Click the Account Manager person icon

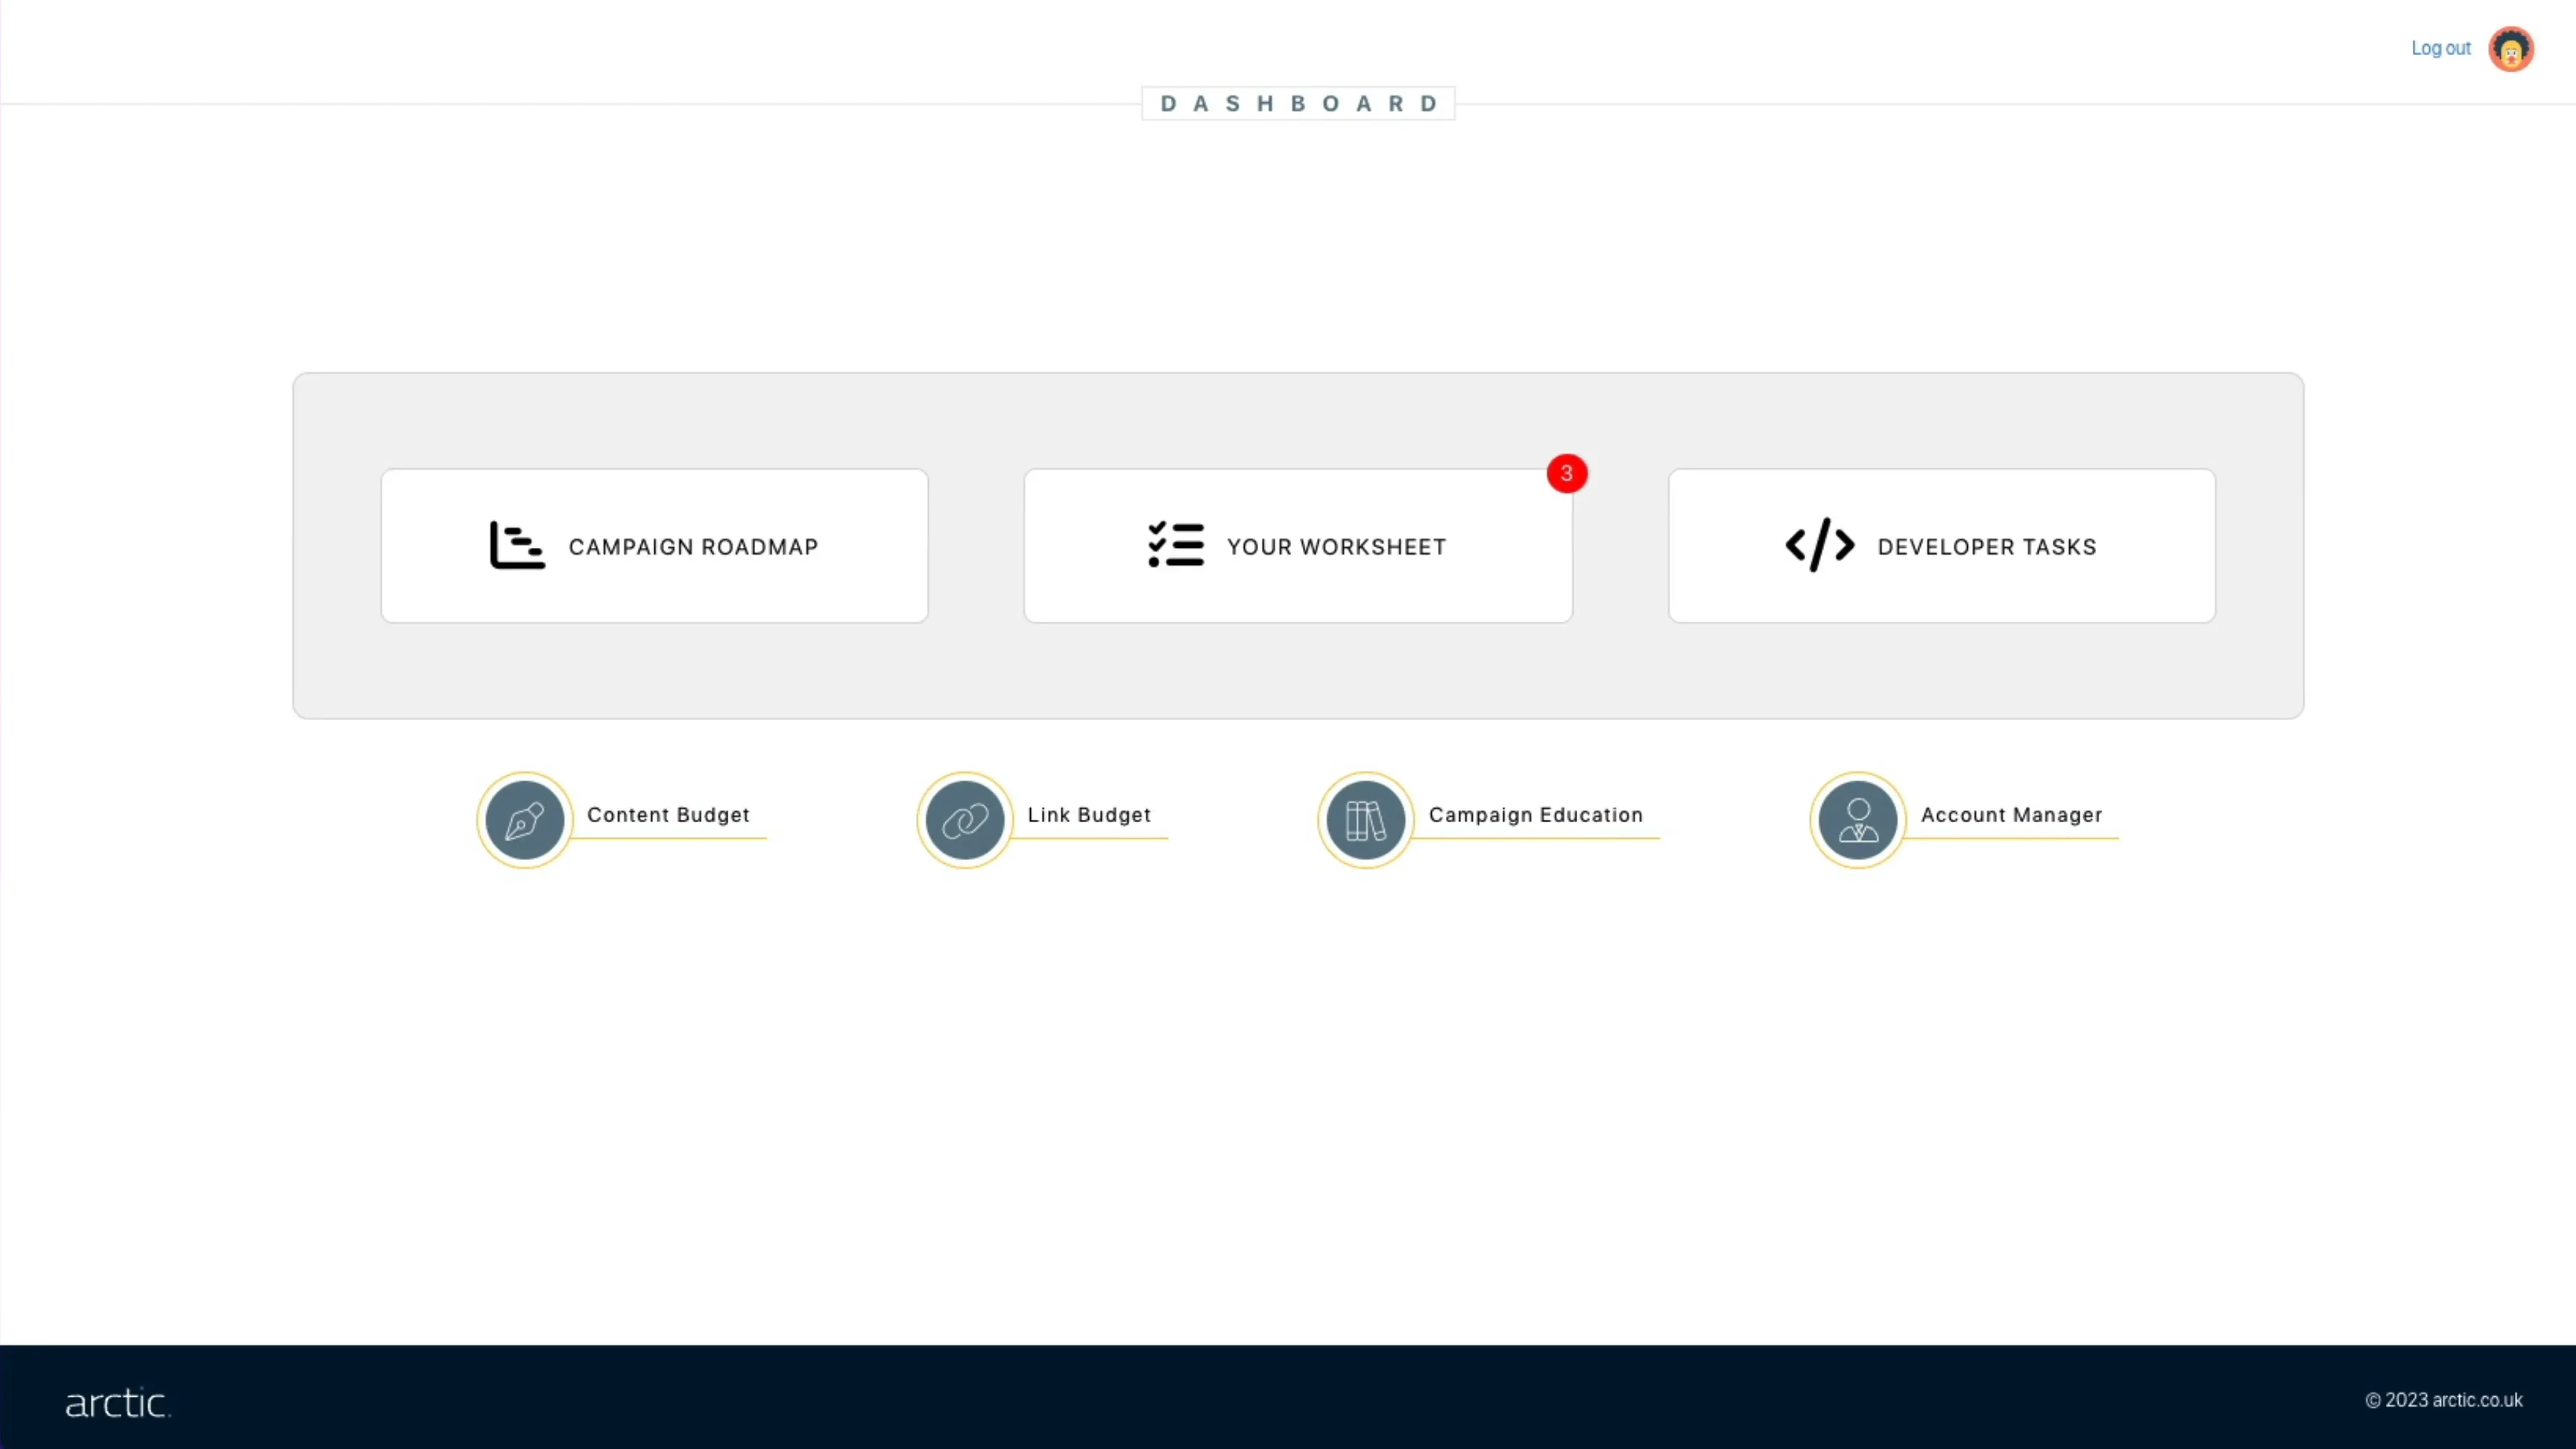(x=1858, y=820)
